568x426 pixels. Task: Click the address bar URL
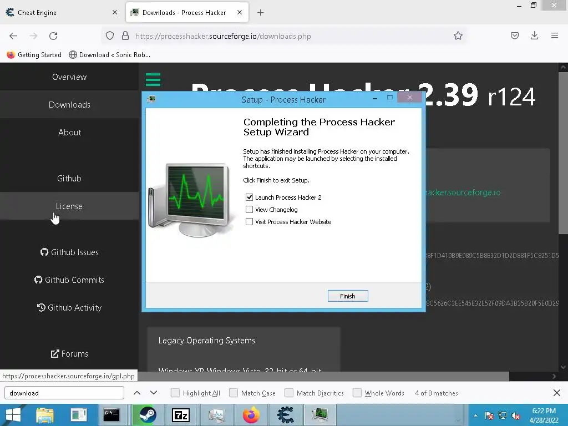(223, 36)
